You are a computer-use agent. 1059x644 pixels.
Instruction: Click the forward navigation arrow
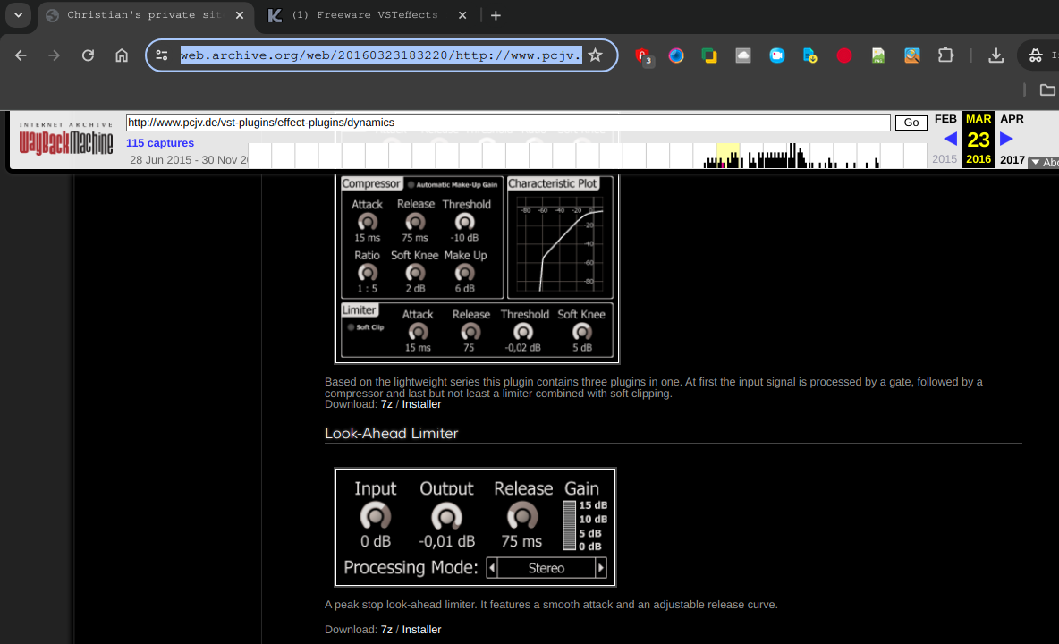point(54,55)
